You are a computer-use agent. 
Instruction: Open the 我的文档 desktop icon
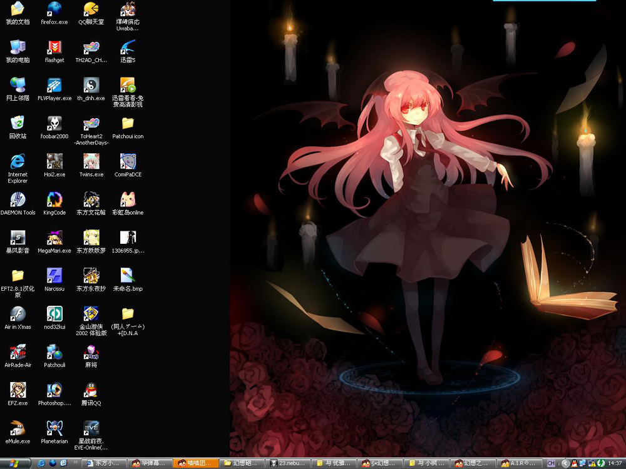pos(18,13)
